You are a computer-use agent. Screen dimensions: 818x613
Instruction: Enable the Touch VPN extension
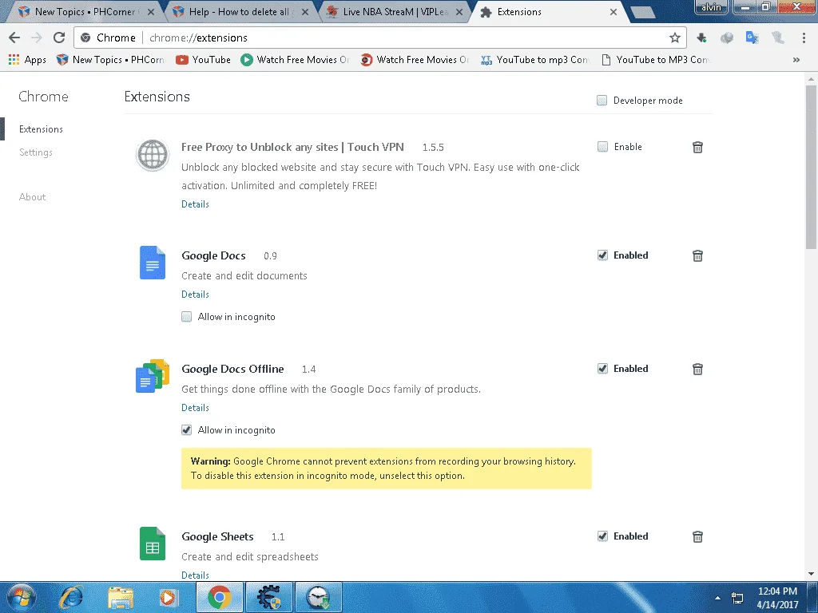[602, 147]
